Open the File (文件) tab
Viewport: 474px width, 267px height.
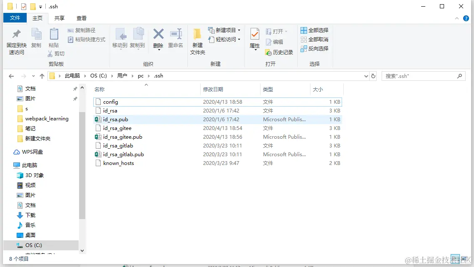tap(15, 18)
